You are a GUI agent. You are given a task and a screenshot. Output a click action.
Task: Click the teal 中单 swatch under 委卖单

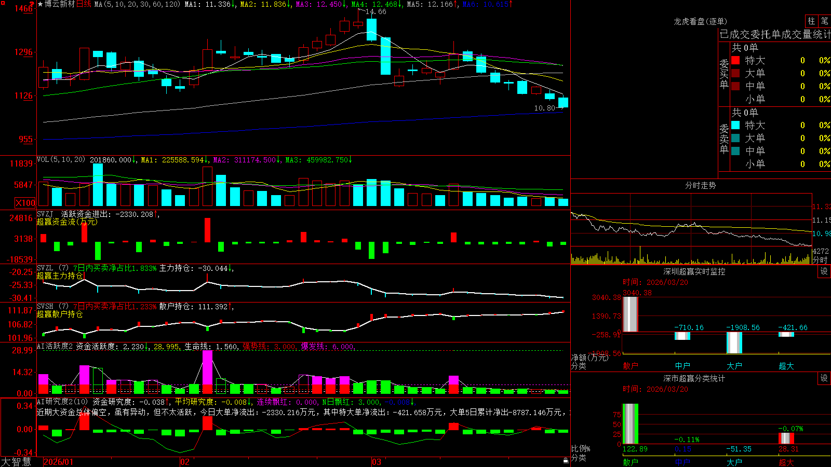[735, 151]
